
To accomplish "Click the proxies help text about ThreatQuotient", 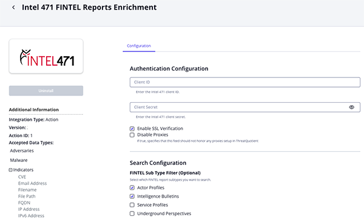I will coord(198,141).
